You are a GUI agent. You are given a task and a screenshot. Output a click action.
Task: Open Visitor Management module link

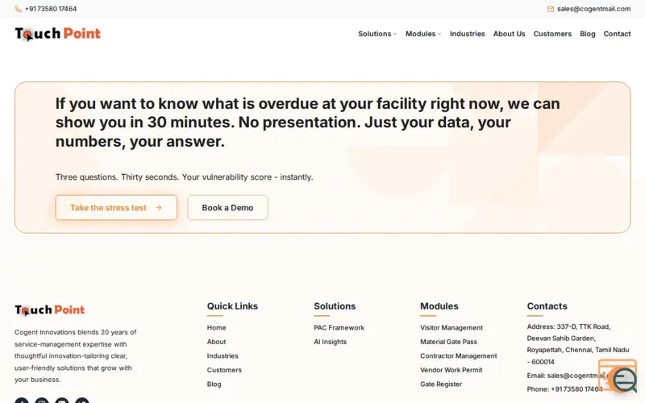[x=451, y=328]
